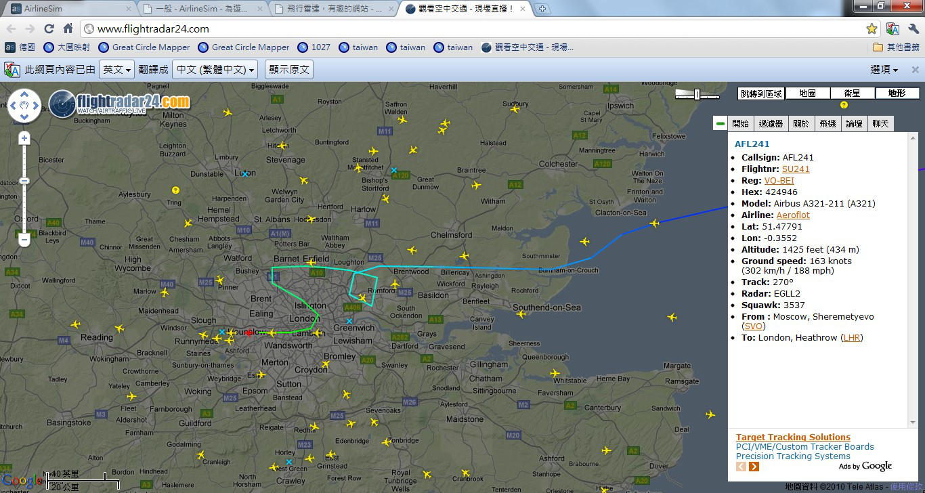
Task: Click the hand icon in the pan control
Action: click(24, 106)
